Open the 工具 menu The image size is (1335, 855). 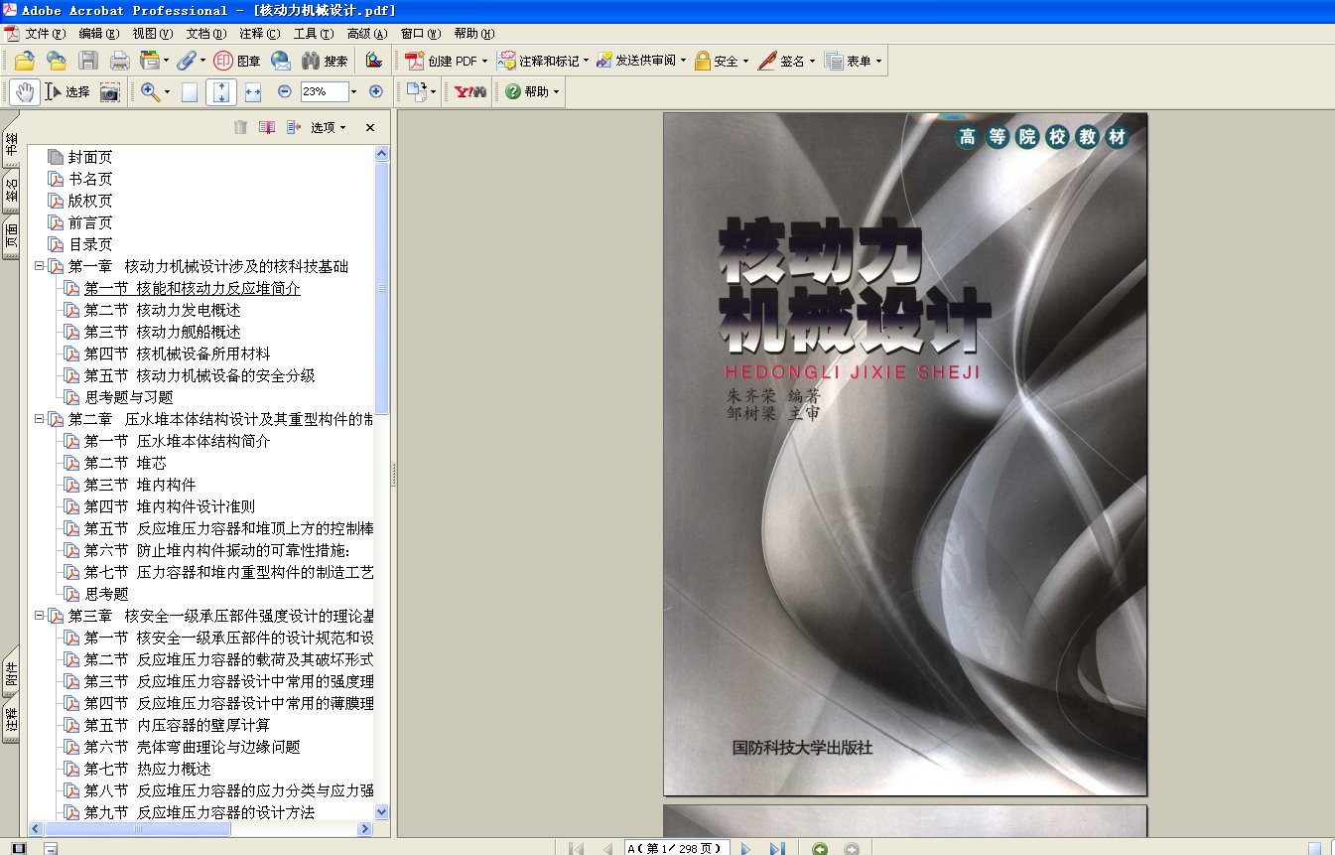314,33
